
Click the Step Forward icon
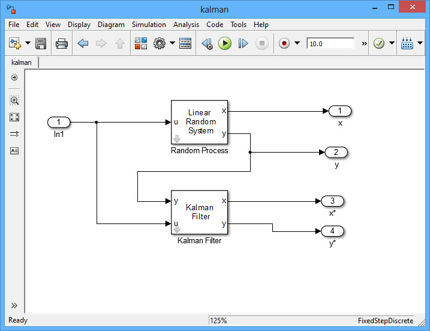coord(243,43)
